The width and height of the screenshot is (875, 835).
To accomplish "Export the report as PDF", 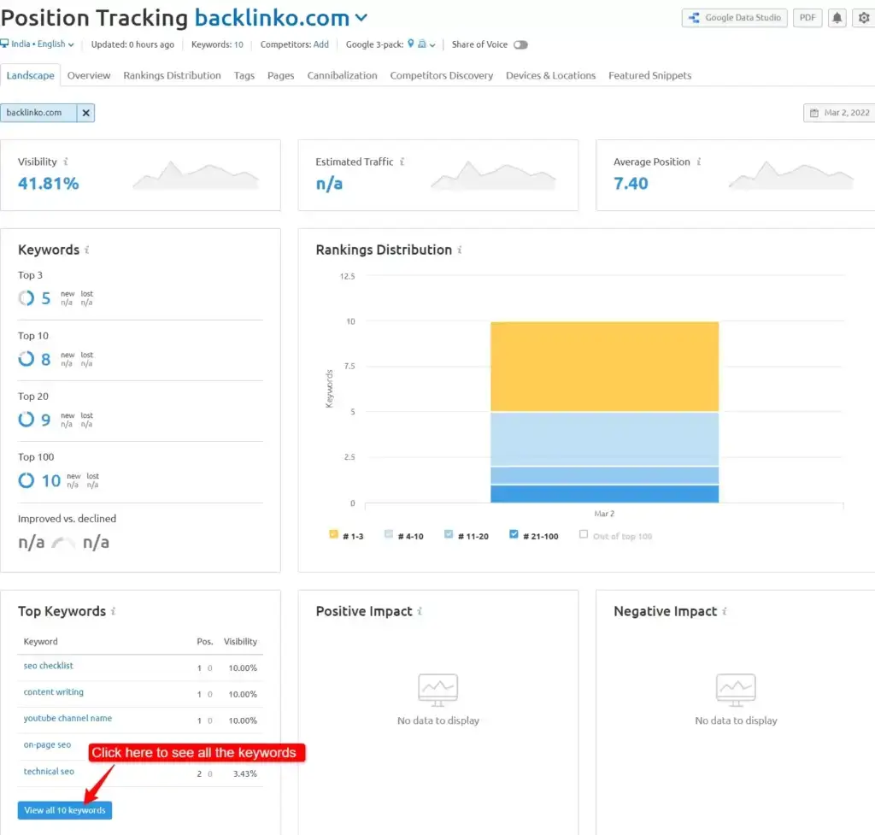I will (x=807, y=16).
